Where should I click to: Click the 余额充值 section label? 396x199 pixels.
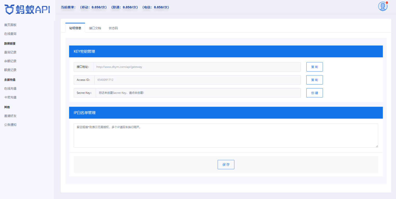pos(10,80)
